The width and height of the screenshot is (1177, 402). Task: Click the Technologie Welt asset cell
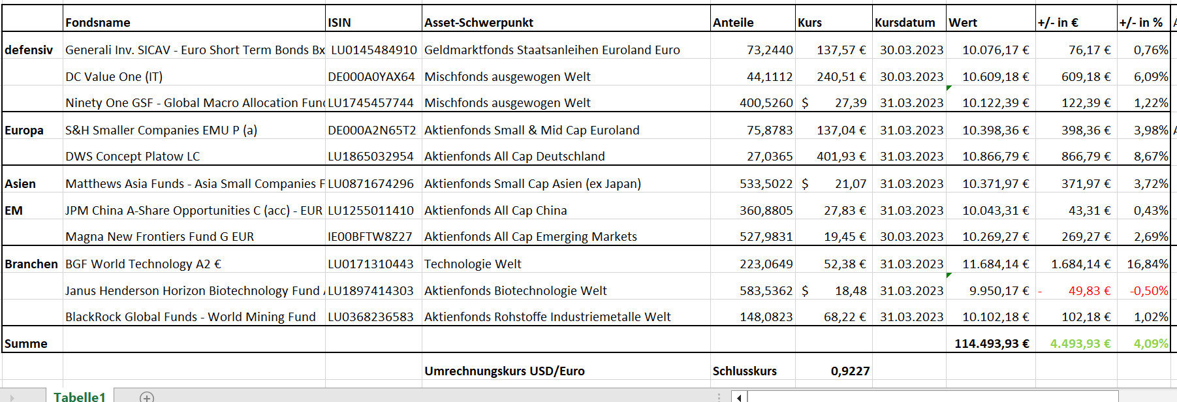(473, 264)
